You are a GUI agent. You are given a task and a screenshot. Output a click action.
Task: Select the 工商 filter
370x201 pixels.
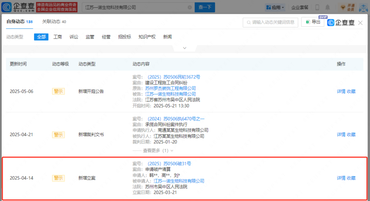click(58, 37)
